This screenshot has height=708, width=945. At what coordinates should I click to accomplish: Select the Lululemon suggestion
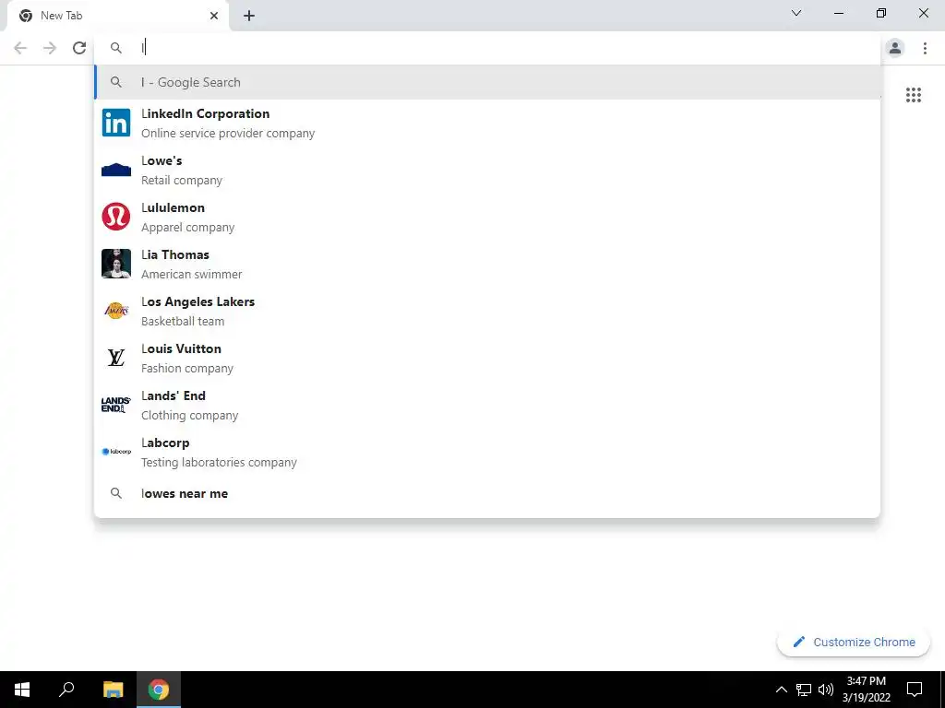[487, 217]
